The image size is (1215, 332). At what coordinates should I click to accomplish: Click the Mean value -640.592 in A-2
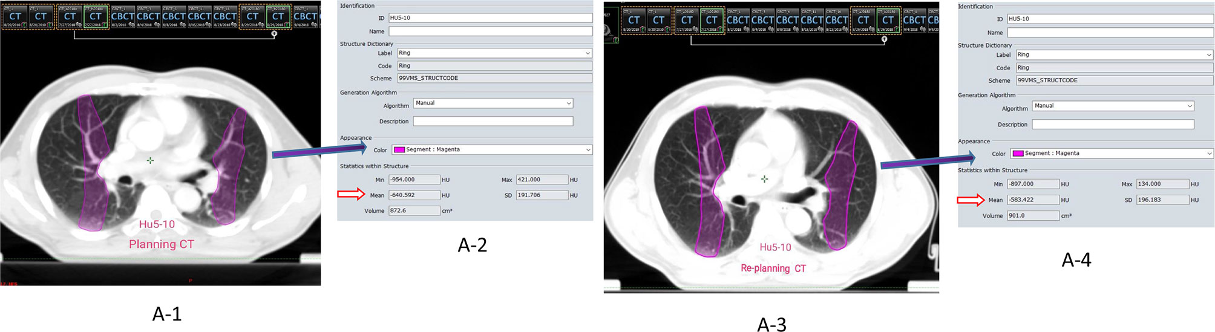tap(414, 195)
